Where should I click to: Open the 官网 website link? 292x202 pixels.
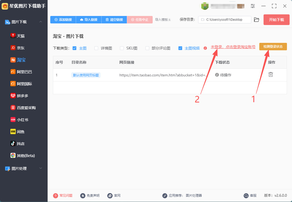[114, 195]
